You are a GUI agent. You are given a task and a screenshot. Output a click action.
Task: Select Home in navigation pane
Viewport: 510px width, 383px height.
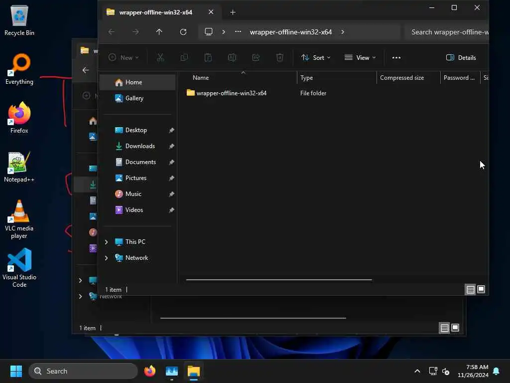pos(137,82)
